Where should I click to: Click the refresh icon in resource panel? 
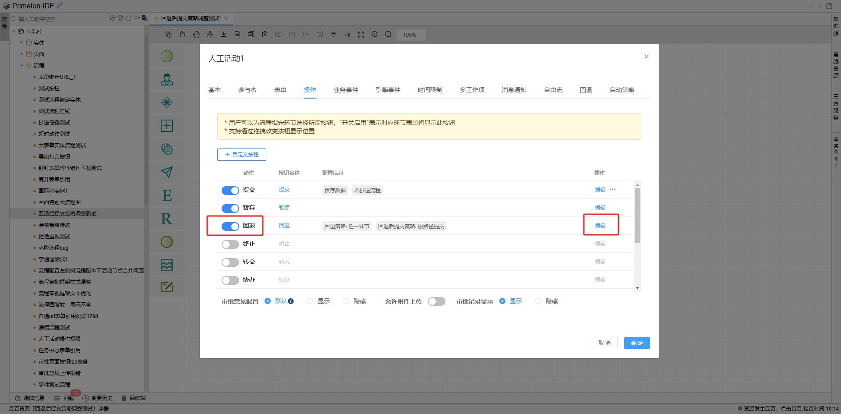(128, 18)
